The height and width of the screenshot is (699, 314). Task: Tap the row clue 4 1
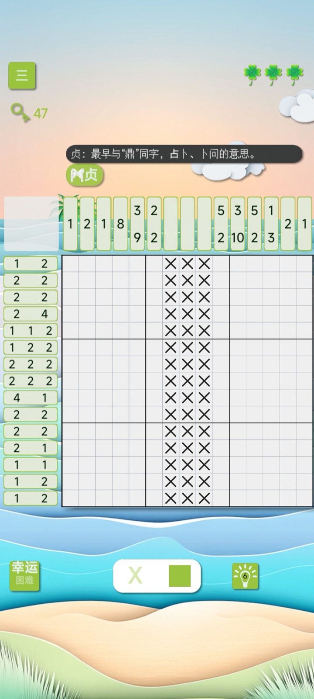pos(31,398)
